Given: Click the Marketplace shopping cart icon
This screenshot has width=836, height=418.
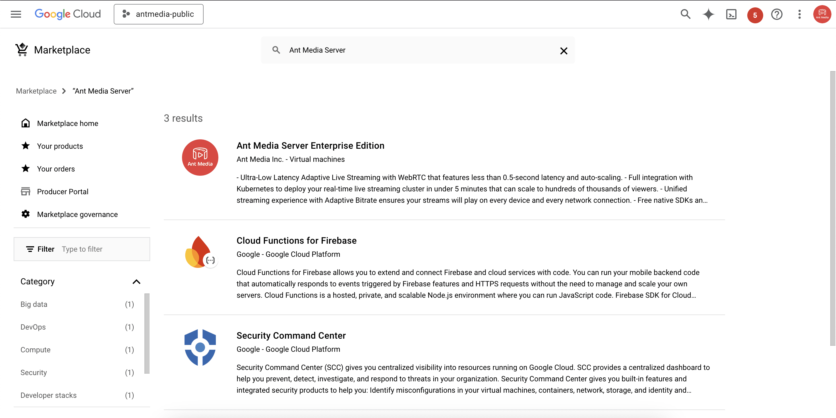Looking at the screenshot, I should click(x=21, y=49).
